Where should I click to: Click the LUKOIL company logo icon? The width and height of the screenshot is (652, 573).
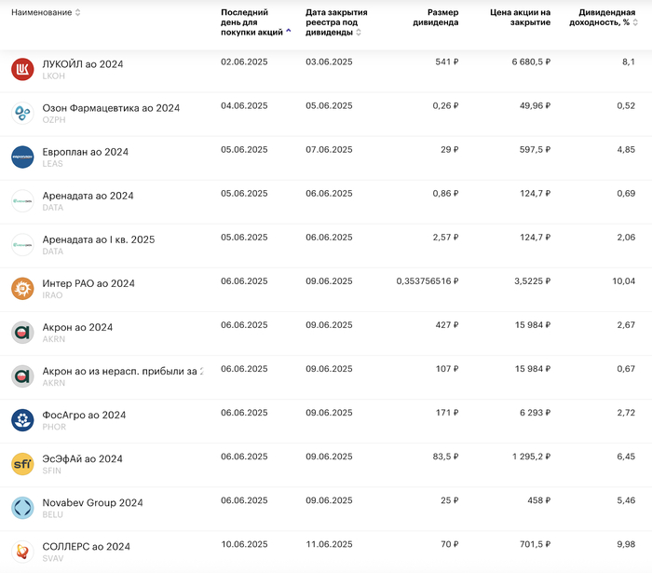pyautogui.click(x=22, y=70)
